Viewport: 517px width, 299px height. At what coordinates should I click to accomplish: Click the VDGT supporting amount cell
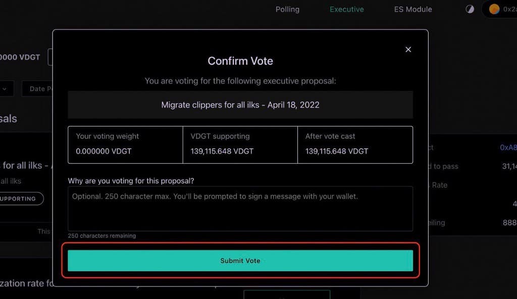[240, 144]
